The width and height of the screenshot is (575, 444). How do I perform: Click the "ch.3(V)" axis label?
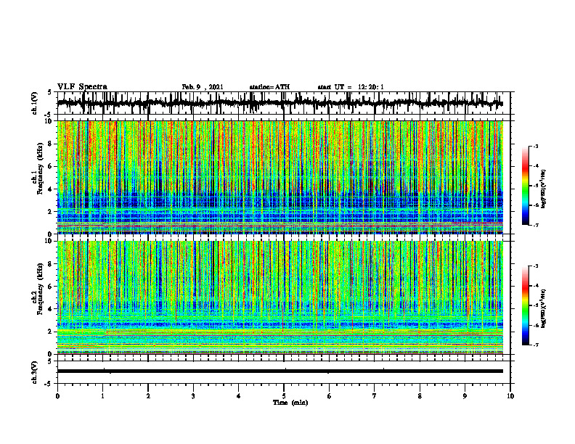coord(35,373)
